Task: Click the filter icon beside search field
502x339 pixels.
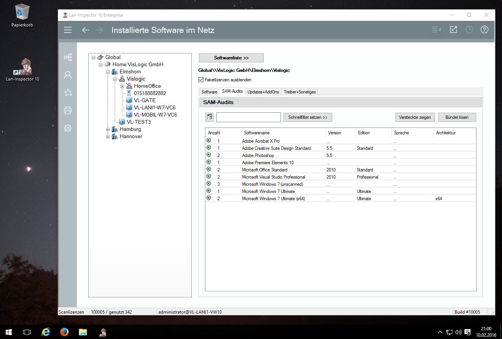Action: point(210,117)
